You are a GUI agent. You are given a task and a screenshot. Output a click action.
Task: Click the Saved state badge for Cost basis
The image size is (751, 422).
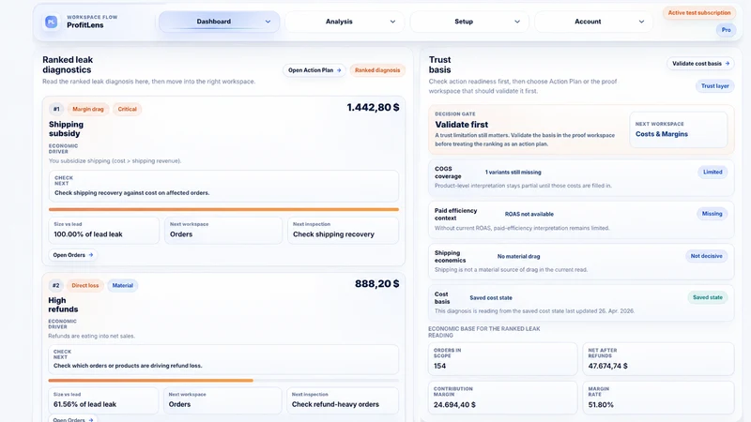(x=708, y=297)
